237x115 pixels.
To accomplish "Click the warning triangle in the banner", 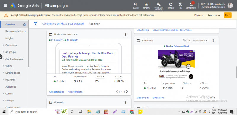I will (x=6, y=15).
